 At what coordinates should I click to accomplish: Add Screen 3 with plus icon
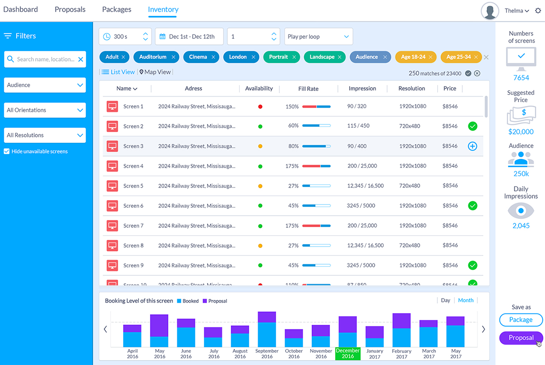pyautogui.click(x=472, y=146)
